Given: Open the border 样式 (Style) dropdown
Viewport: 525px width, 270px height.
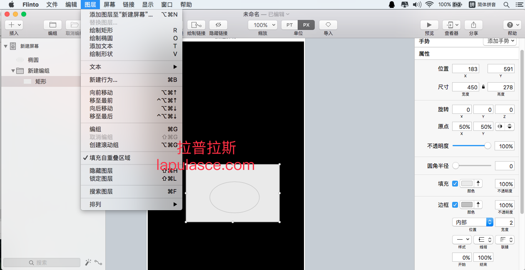Looking at the screenshot, I should pos(462,240).
